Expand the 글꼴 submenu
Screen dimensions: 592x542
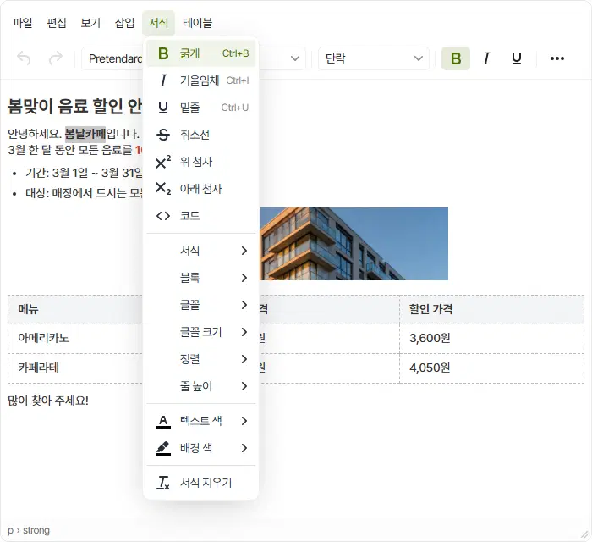click(201, 305)
